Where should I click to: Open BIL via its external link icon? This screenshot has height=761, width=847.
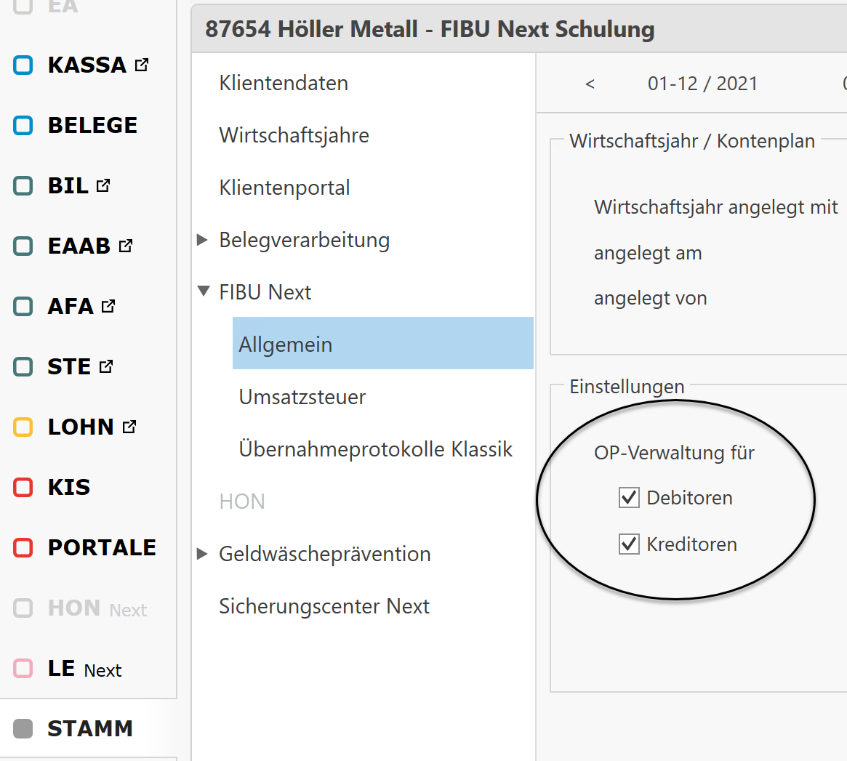click(x=103, y=185)
